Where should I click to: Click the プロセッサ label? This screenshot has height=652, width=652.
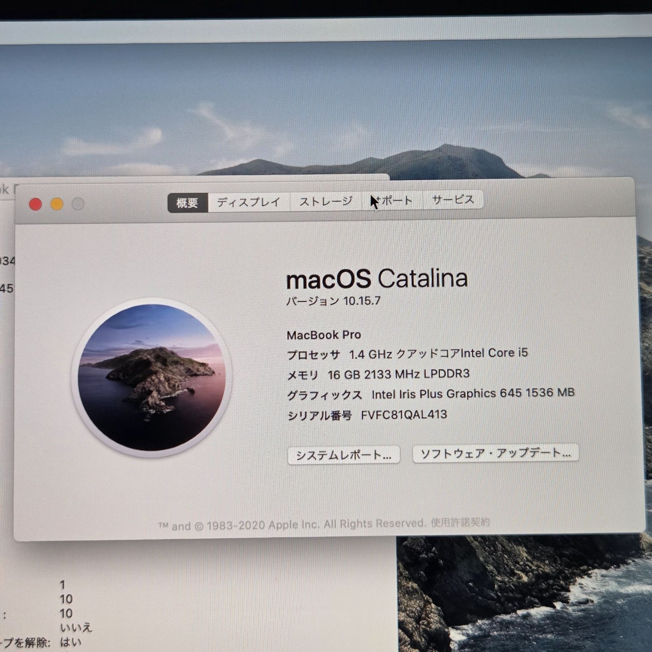314,355
